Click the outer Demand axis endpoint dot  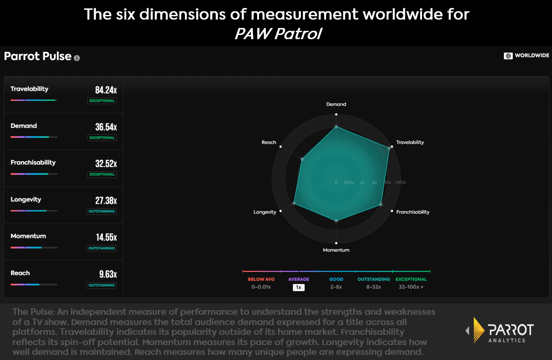[336, 114]
